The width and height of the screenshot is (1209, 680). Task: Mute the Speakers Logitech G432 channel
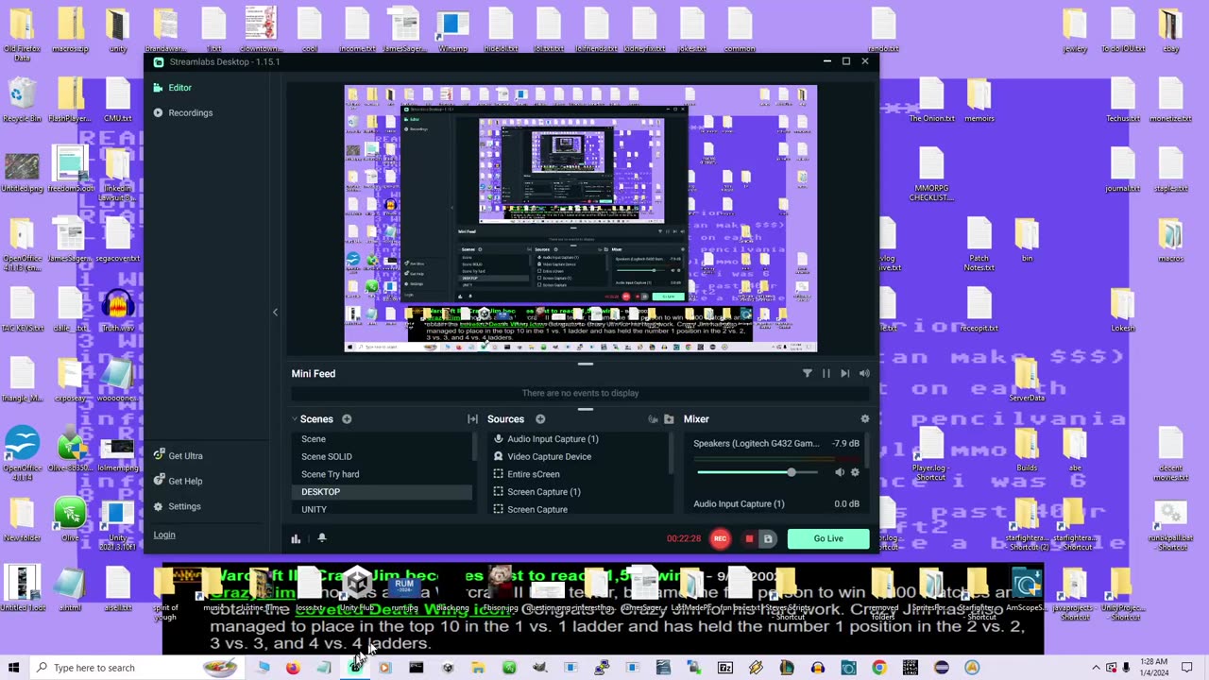[x=840, y=472]
